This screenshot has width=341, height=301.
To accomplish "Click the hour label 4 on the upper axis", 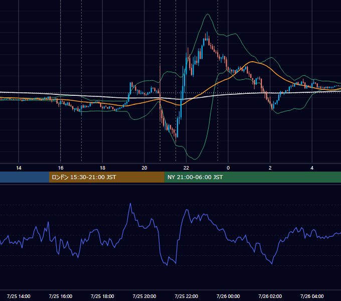I will [x=312, y=168].
